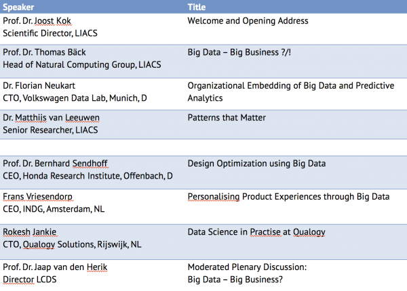Click Moderated Plenary Discussion text
The width and height of the screenshot is (407, 291).
click(x=247, y=267)
